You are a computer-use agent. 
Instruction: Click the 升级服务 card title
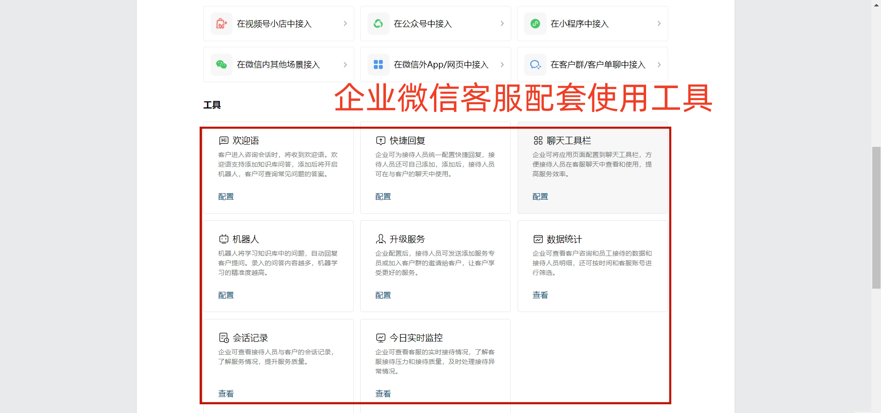tap(407, 239)
